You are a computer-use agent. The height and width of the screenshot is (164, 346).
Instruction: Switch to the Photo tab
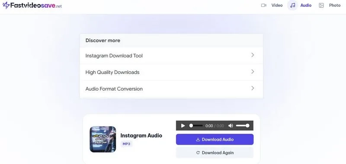[335, 5]
